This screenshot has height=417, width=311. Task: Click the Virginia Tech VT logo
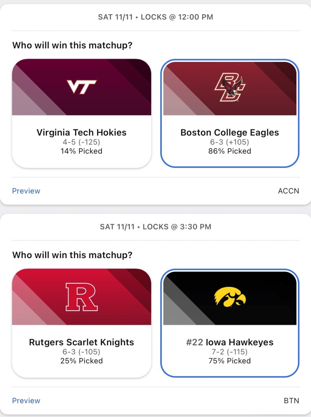click(x=82, y=86)
